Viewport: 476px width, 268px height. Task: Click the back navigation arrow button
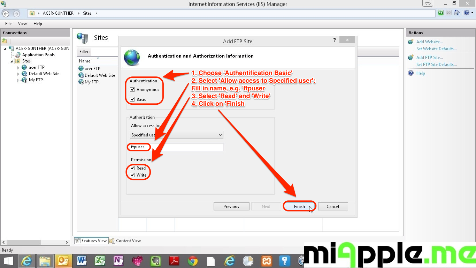point(6,14)
